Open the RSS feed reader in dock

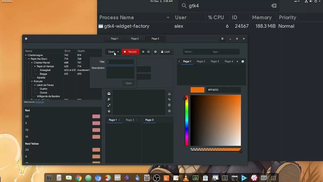[x=166, y=178]
